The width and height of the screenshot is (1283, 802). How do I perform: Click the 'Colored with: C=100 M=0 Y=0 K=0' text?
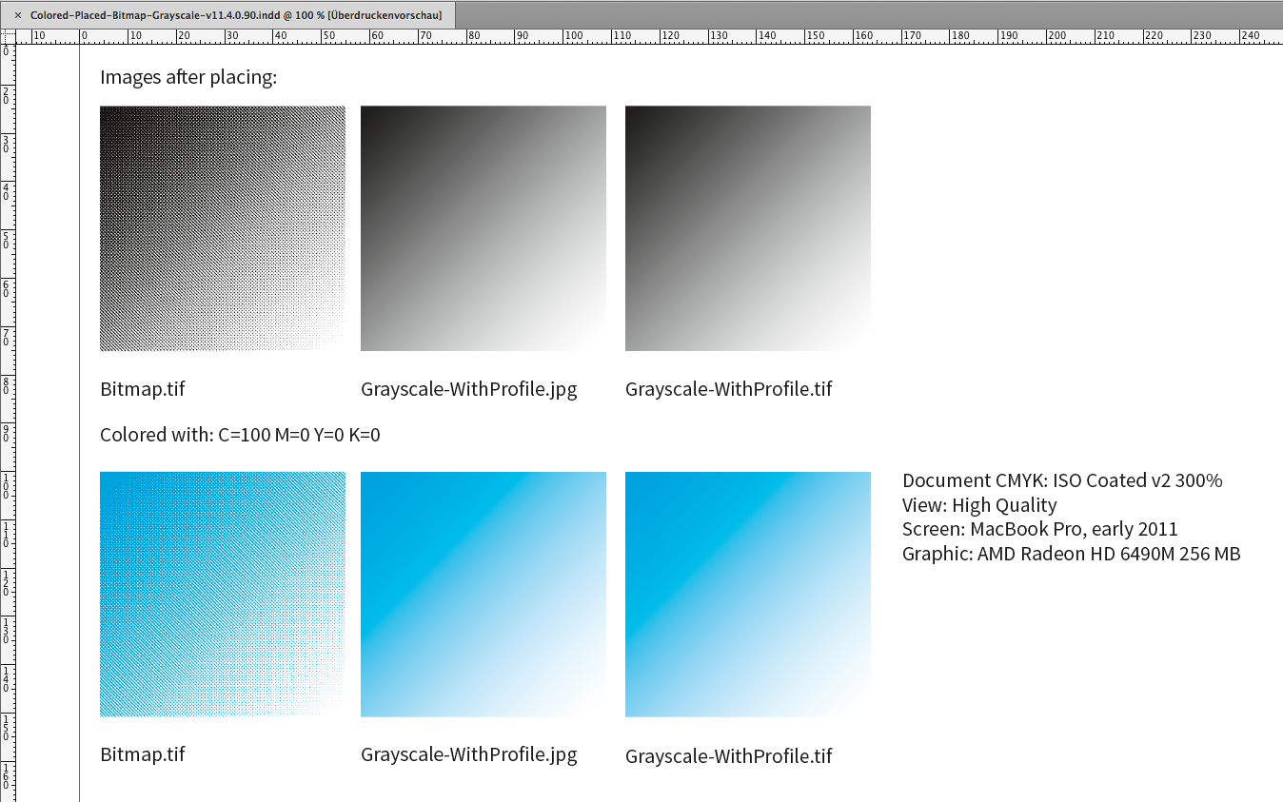pos(240,435)
